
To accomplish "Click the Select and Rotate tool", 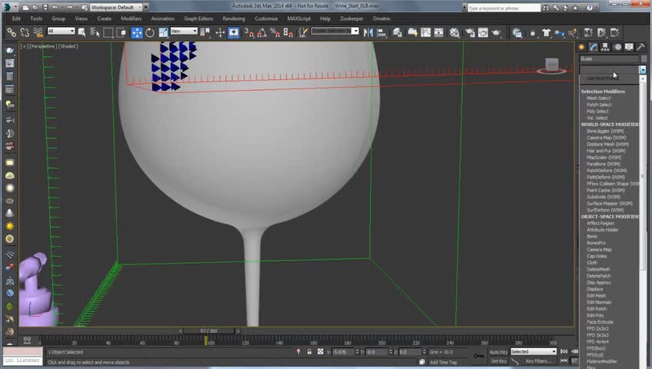I will pyautogui.click(x=150, y=32).
